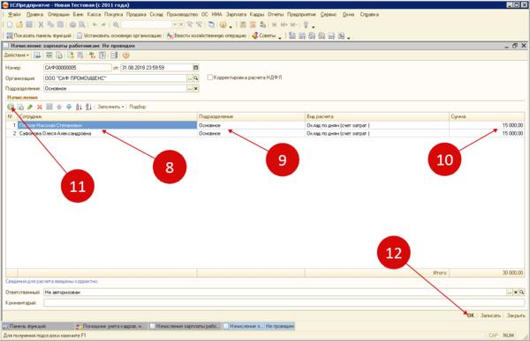Click Показать панель функций

pyautogui.click(x=39, y=35)
